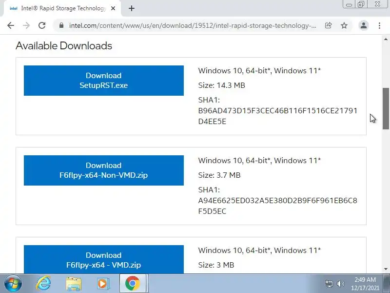Download F6flpy-x64-Non-VMD.zip
This screenshot has height=293, width=390.
(104, 170)
